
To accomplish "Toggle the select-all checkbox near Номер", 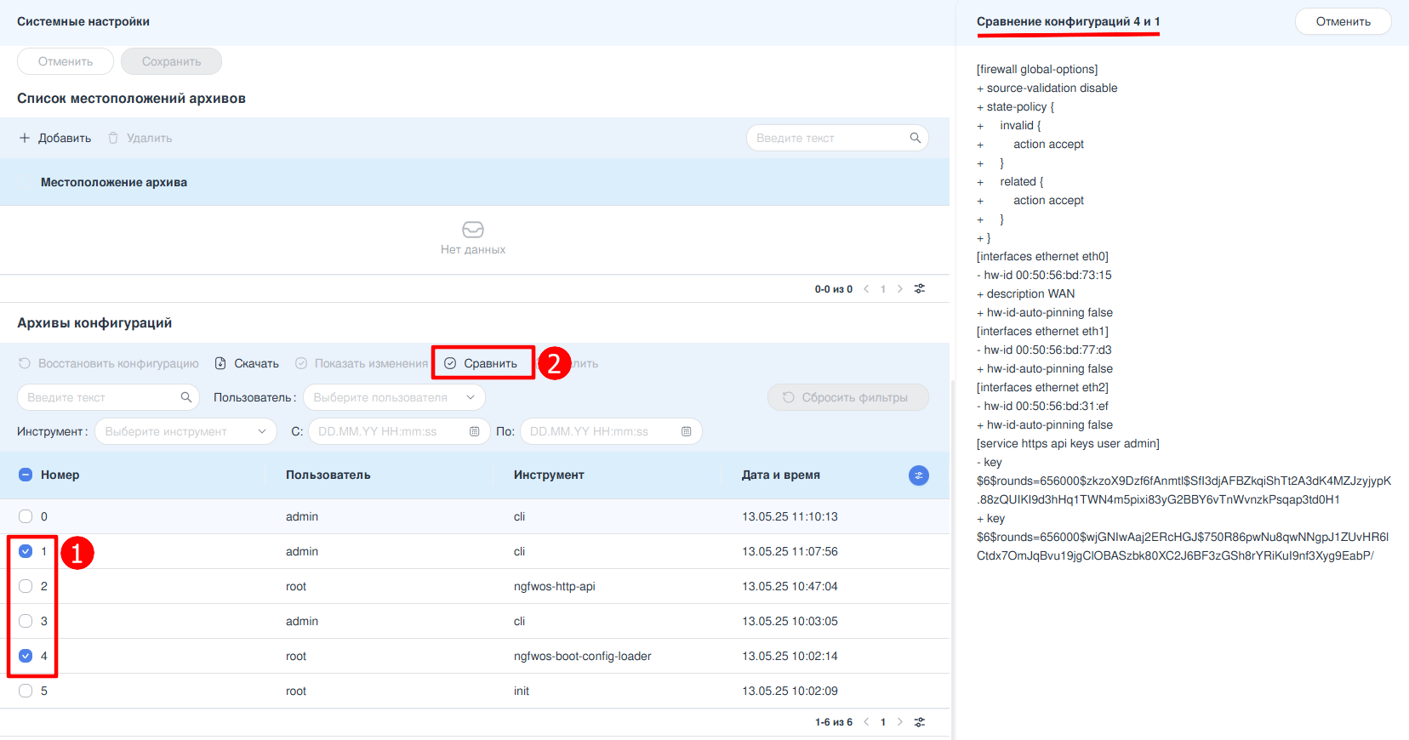I will (26, 475).
